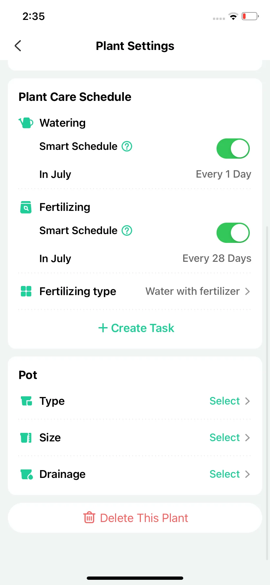This screenshot has height=585, width=270.
Task: Open Watering Smart Schedule help icon
Action: [127, 146]
